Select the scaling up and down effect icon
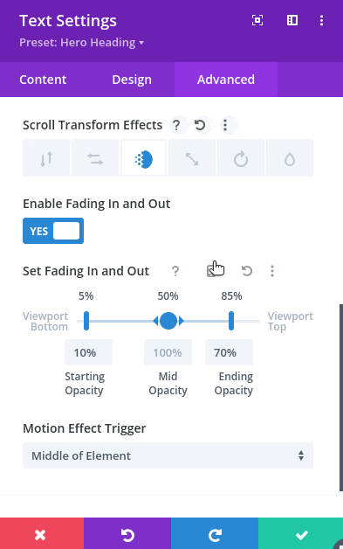 point(192,158)
